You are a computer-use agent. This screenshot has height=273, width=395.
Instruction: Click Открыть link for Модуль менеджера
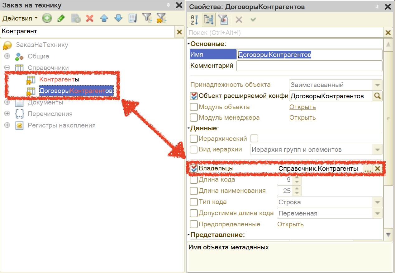pos(302,118)
